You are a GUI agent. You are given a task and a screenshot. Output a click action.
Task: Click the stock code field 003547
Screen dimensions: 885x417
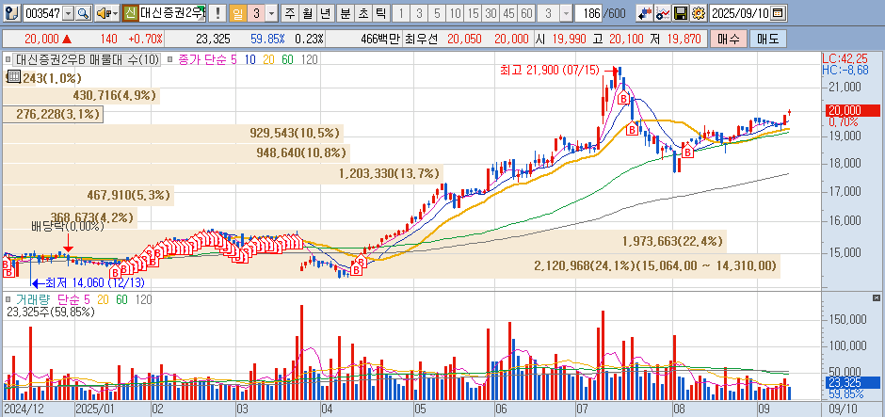click(x=43, y=12)
